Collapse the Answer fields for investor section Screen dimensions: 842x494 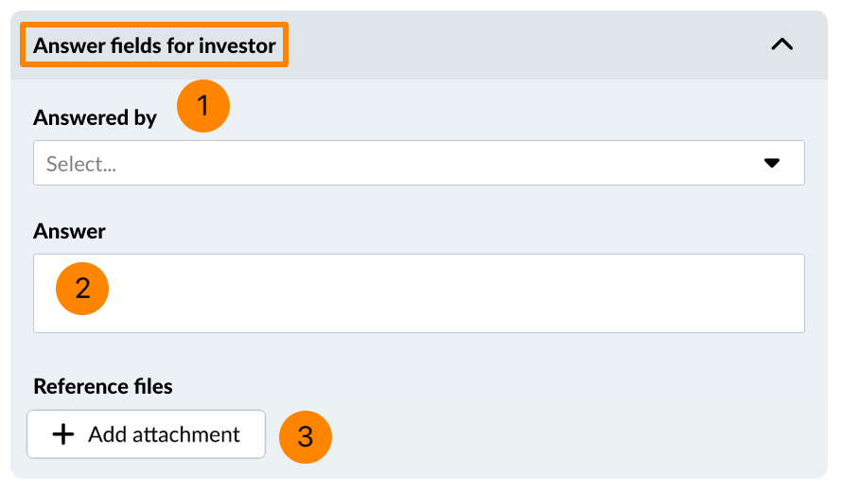coord(781,44)
